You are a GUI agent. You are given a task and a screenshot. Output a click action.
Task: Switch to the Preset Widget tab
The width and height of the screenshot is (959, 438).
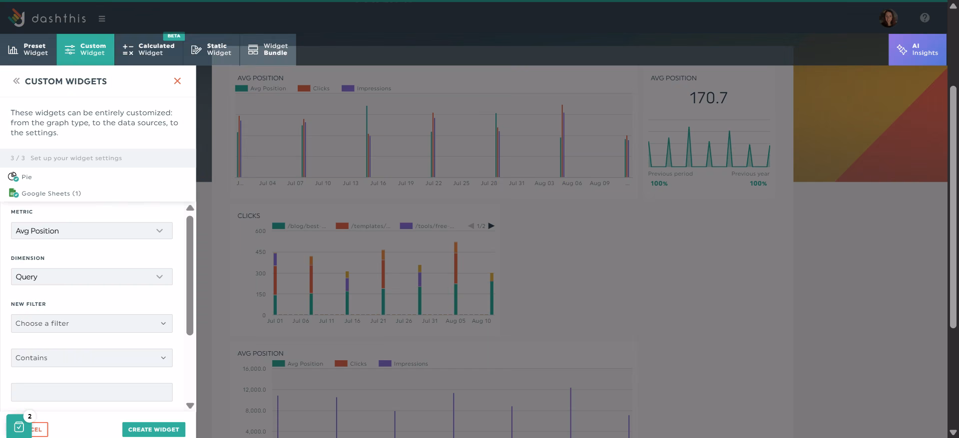[28, 49]
